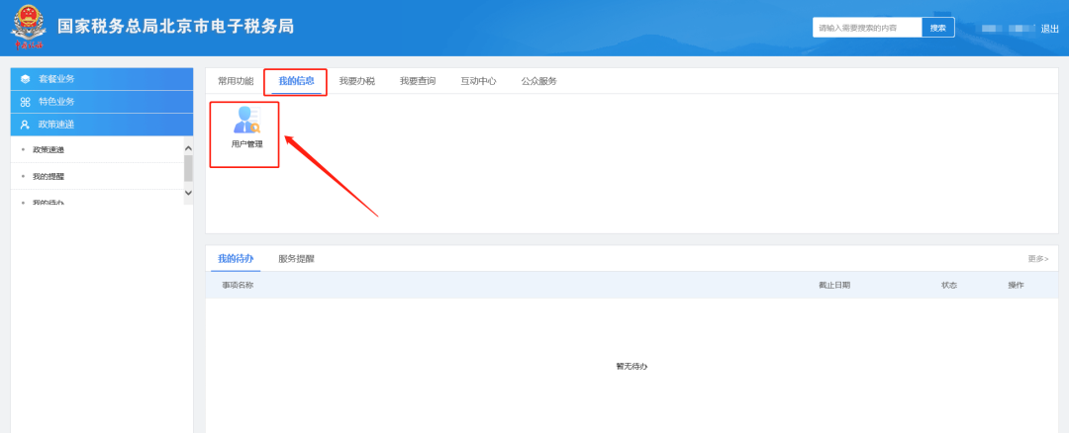Viewport: 1069px width, 433px height.
Task: Expand the 套餐业务 sidebar section
Action: click(x=102, y=79)
